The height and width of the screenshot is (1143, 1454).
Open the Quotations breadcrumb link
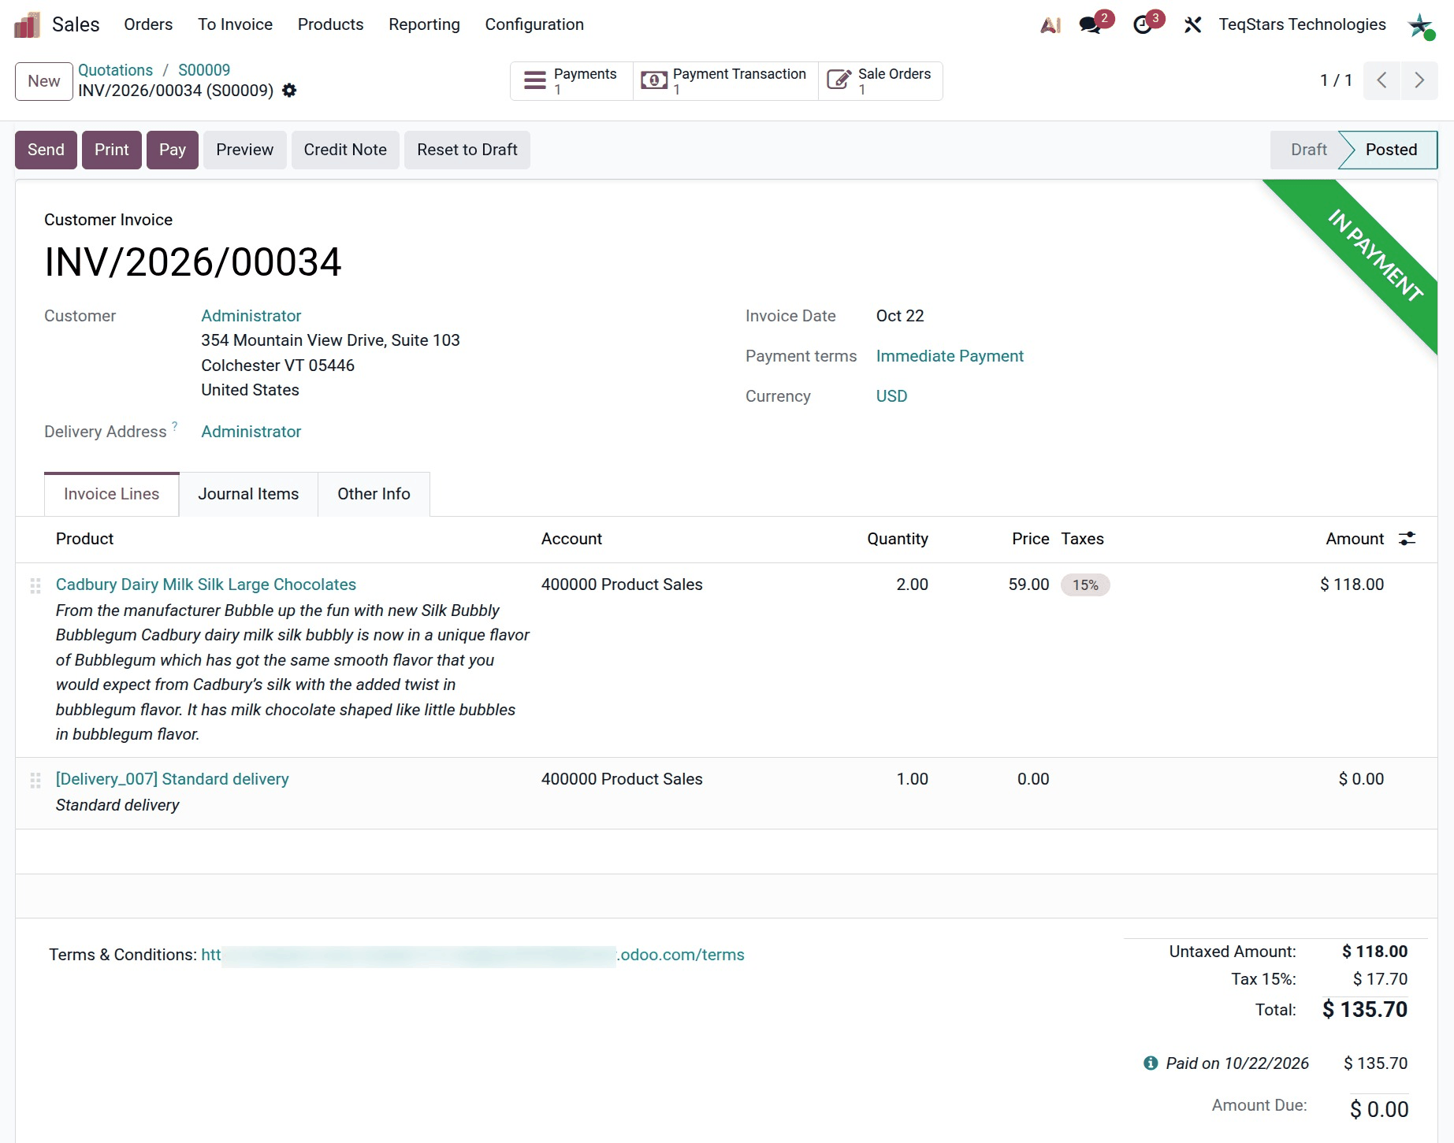(x=115, y=70)
